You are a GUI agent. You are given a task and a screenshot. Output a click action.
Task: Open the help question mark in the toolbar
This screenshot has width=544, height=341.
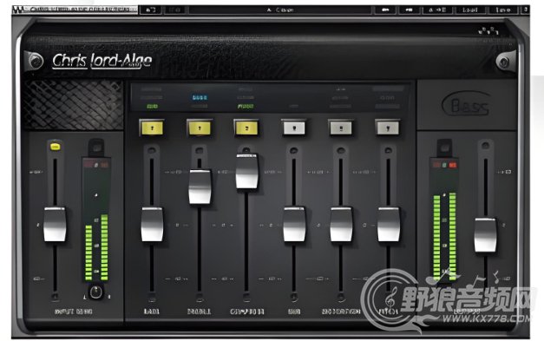tap(525, 10)
